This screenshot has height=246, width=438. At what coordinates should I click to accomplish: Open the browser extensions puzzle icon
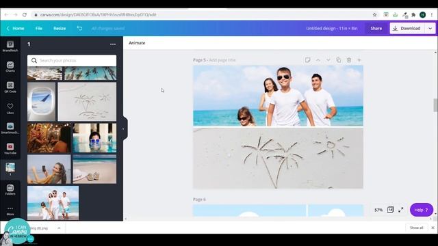click(413, 15)
